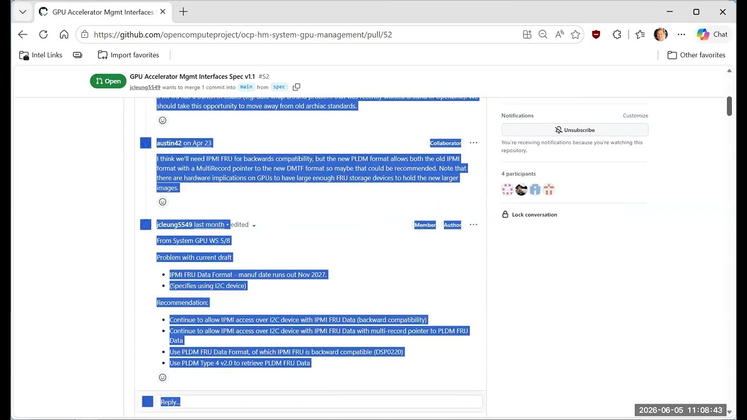Open the favorites list panel
Image resolution: width=747 pixels, height=420 pixels.
[x=640, y=34]
